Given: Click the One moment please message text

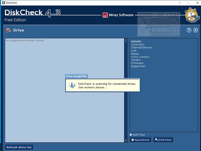Looking at the screenshot, I should (92, 88).
